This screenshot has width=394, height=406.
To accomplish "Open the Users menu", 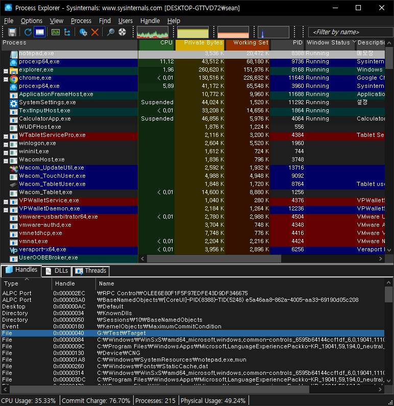I will pos(126,21).
